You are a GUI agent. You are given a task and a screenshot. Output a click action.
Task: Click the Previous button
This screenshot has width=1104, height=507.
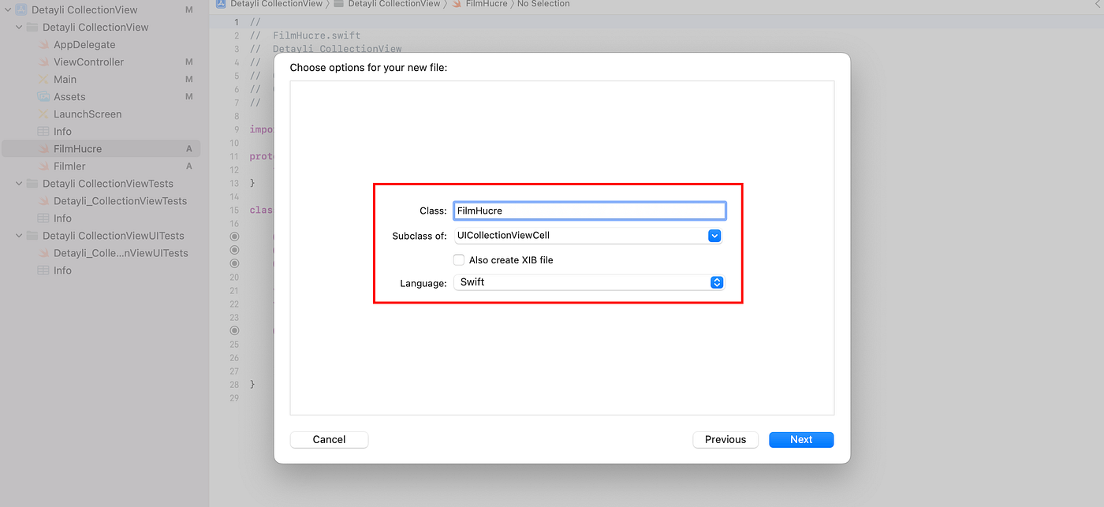point(725,439)
